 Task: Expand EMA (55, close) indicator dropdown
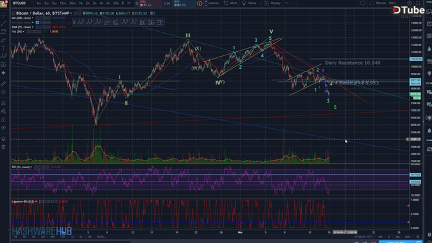pyautogui.click(x=32, y=27)
